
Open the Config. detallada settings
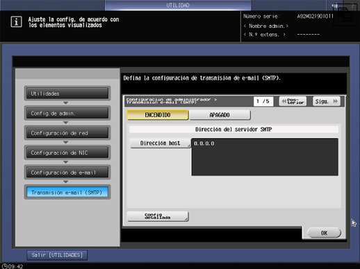click(158, 216)
